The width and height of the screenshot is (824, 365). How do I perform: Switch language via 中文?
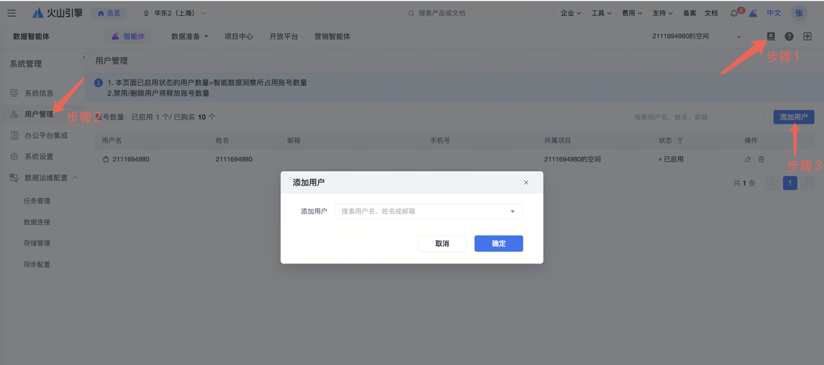(x=774, y=13)
